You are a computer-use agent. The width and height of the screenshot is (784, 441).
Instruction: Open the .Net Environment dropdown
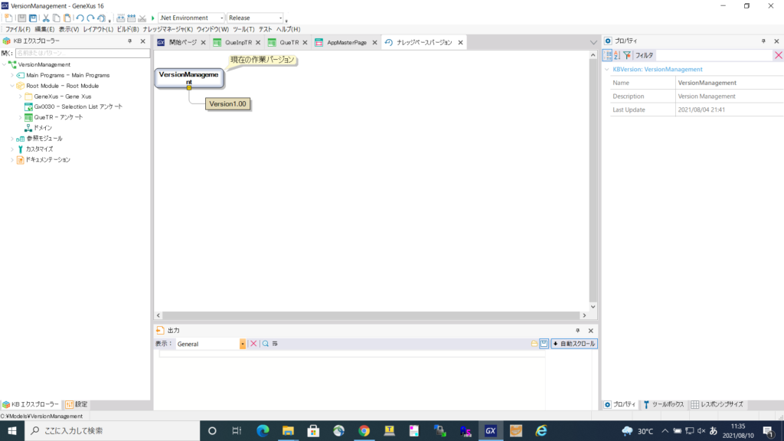click(221, 18)
